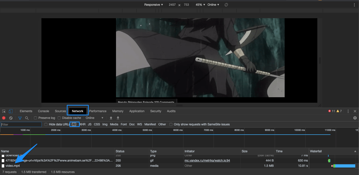Open the 45% zoom dropdown
The height and width of the screenshot is (175, 359).
[200, 5]
